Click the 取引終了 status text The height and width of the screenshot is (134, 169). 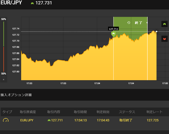tap(126, 120)
